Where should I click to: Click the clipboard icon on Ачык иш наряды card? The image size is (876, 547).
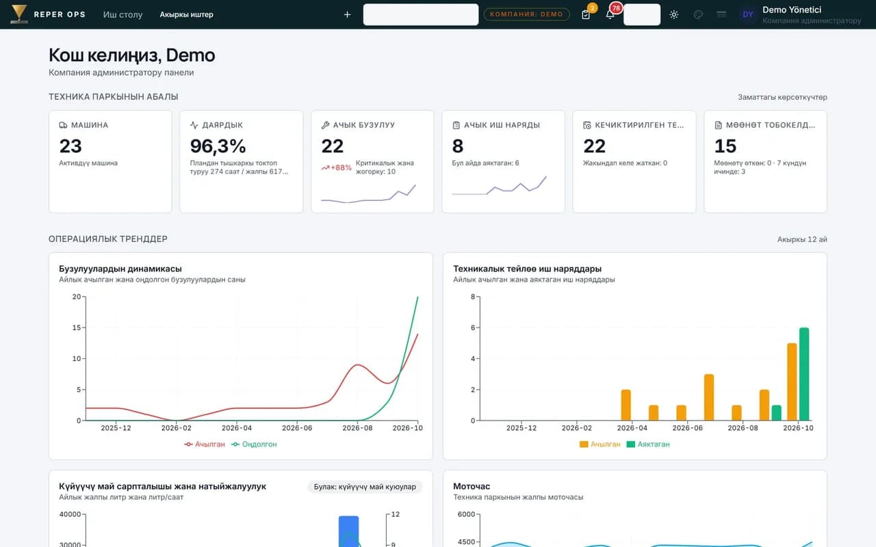(456, 125)
